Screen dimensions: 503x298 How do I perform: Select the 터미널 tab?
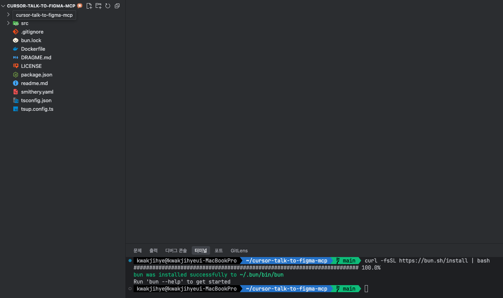coord(201,250)
